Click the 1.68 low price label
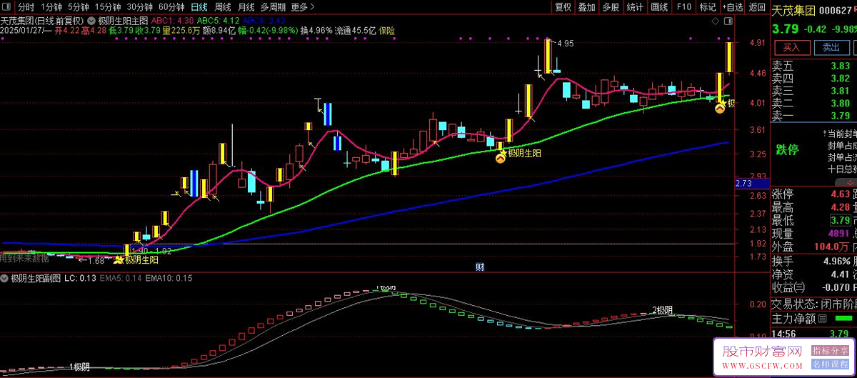 [x=96, y=260]
